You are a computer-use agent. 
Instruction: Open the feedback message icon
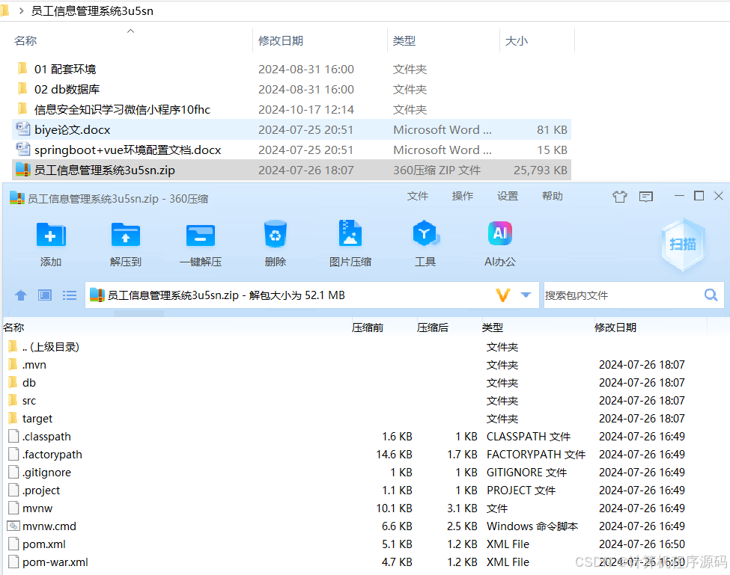coord(646,196)
